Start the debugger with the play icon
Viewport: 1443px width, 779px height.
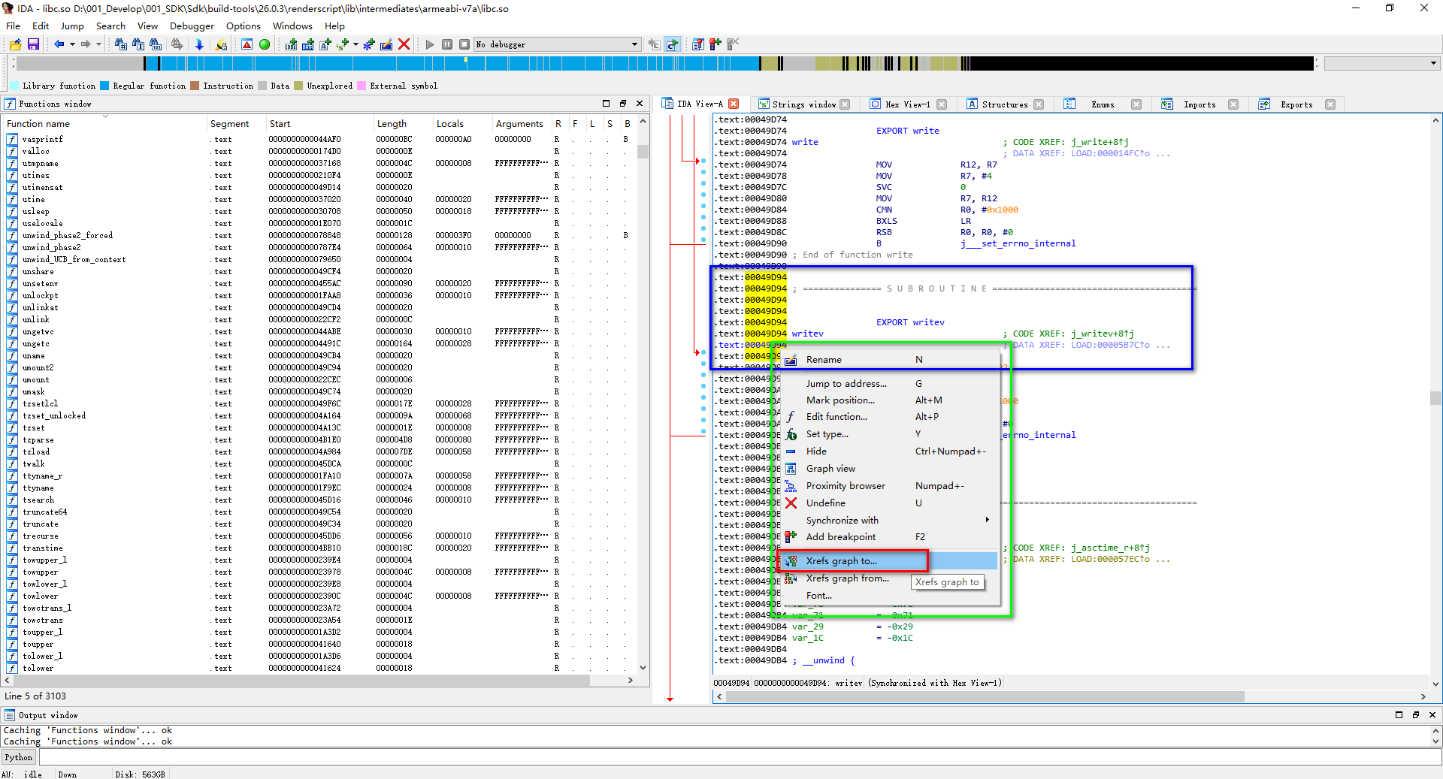(x=430, y=44)
